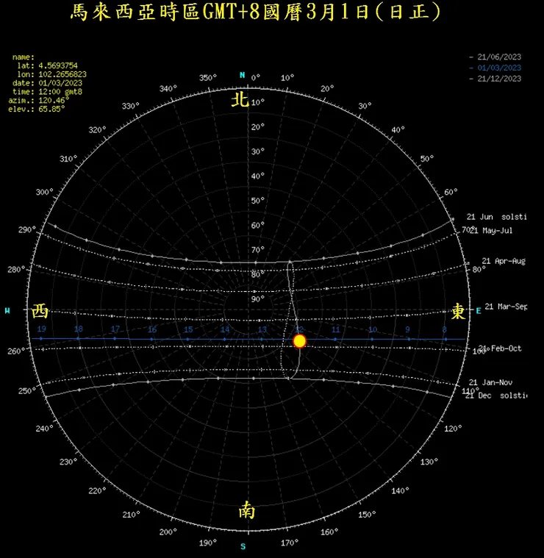This screenshot has height=558, width=544.
Task: Click the 60° azimuth label on rim
Action: 451,192
